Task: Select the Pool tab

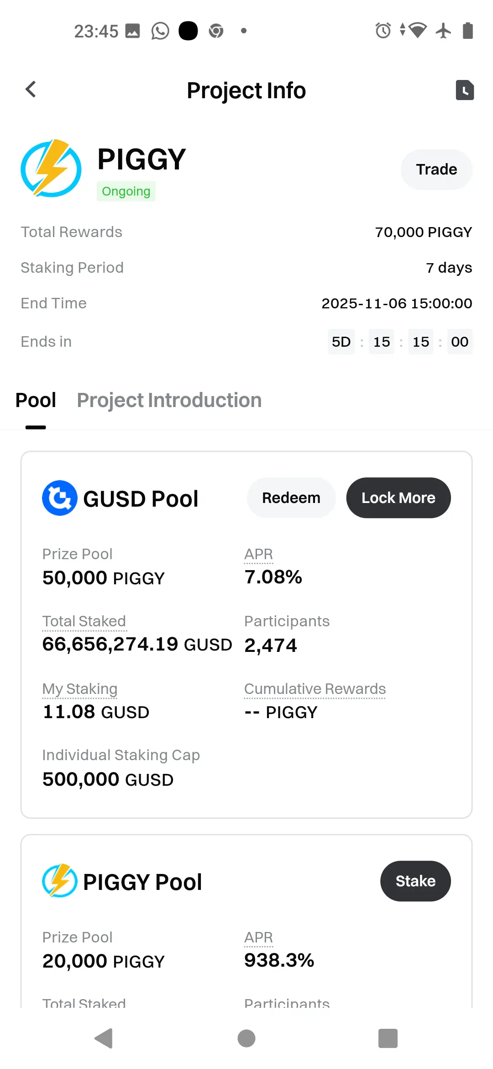Action: point(36,400)
